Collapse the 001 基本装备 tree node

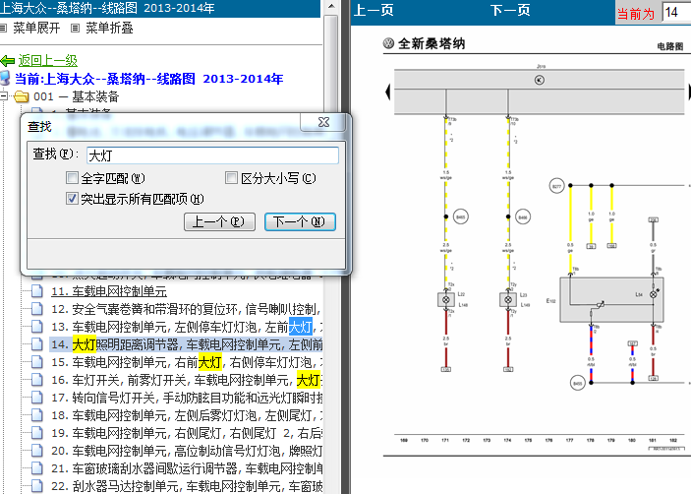(x=4, y=96)
